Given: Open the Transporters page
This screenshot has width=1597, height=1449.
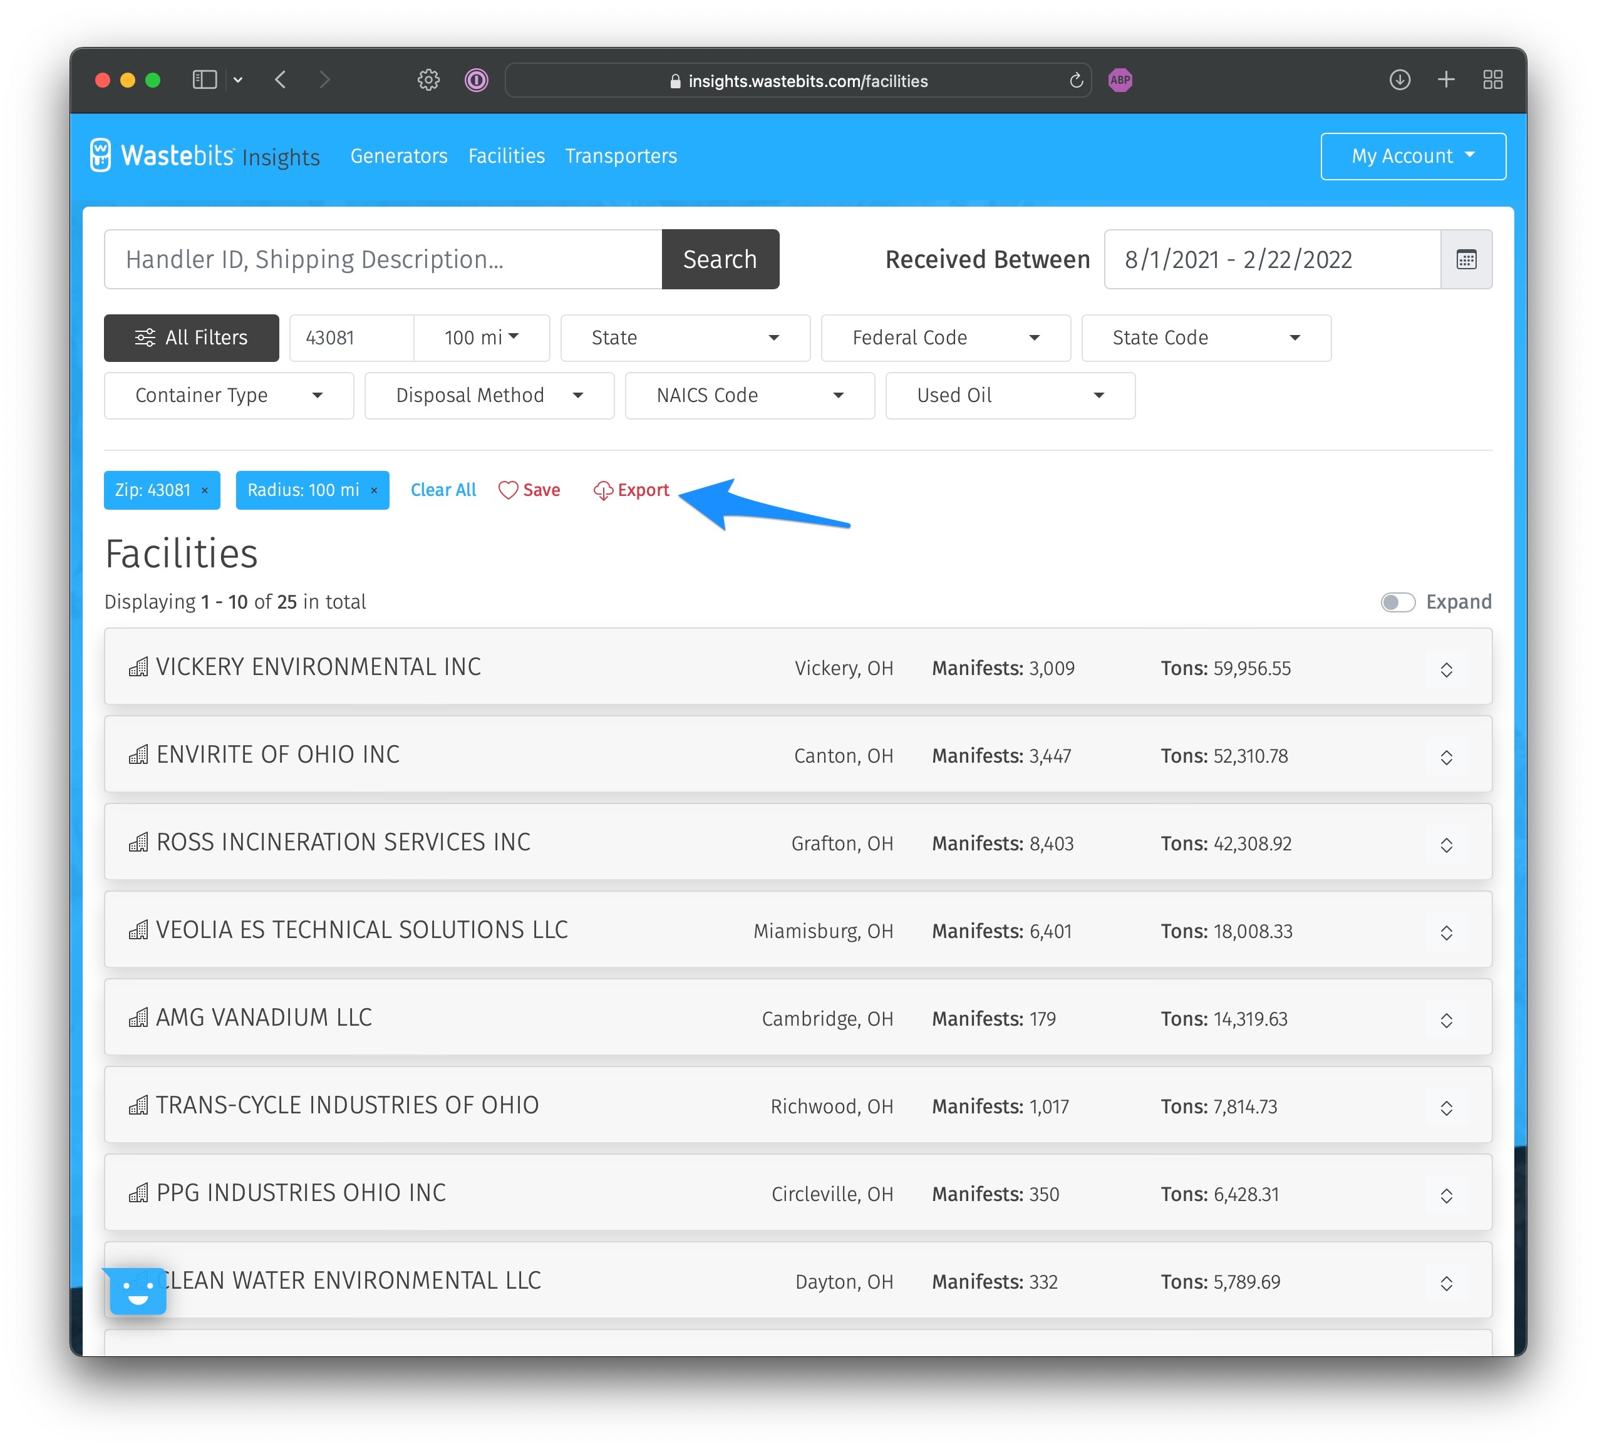Looking at the screenshot, I should [x=620, y=156].
